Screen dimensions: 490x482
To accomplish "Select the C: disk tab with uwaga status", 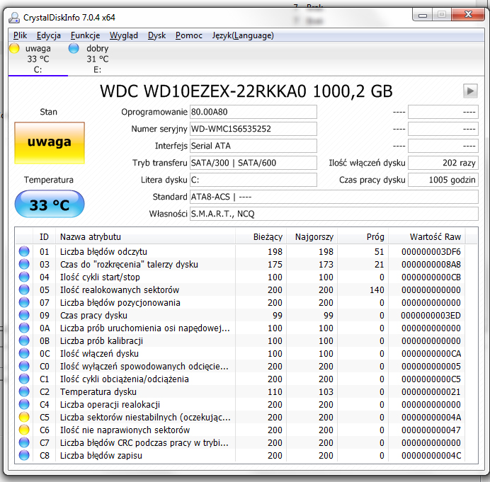I will point(38,59).
